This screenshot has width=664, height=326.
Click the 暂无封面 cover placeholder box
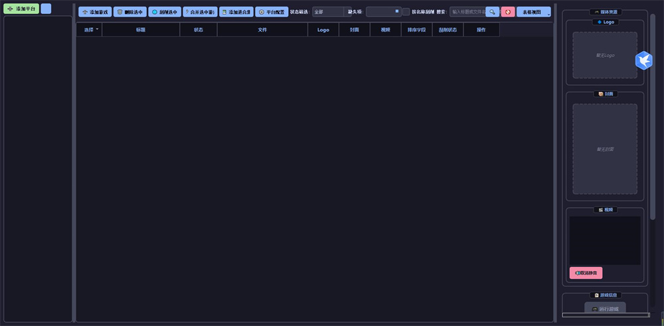[605, 149]
